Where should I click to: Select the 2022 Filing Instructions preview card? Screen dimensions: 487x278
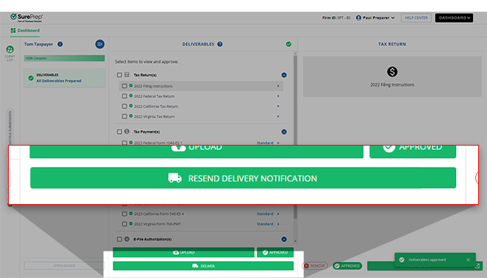(x=392, y=77)
